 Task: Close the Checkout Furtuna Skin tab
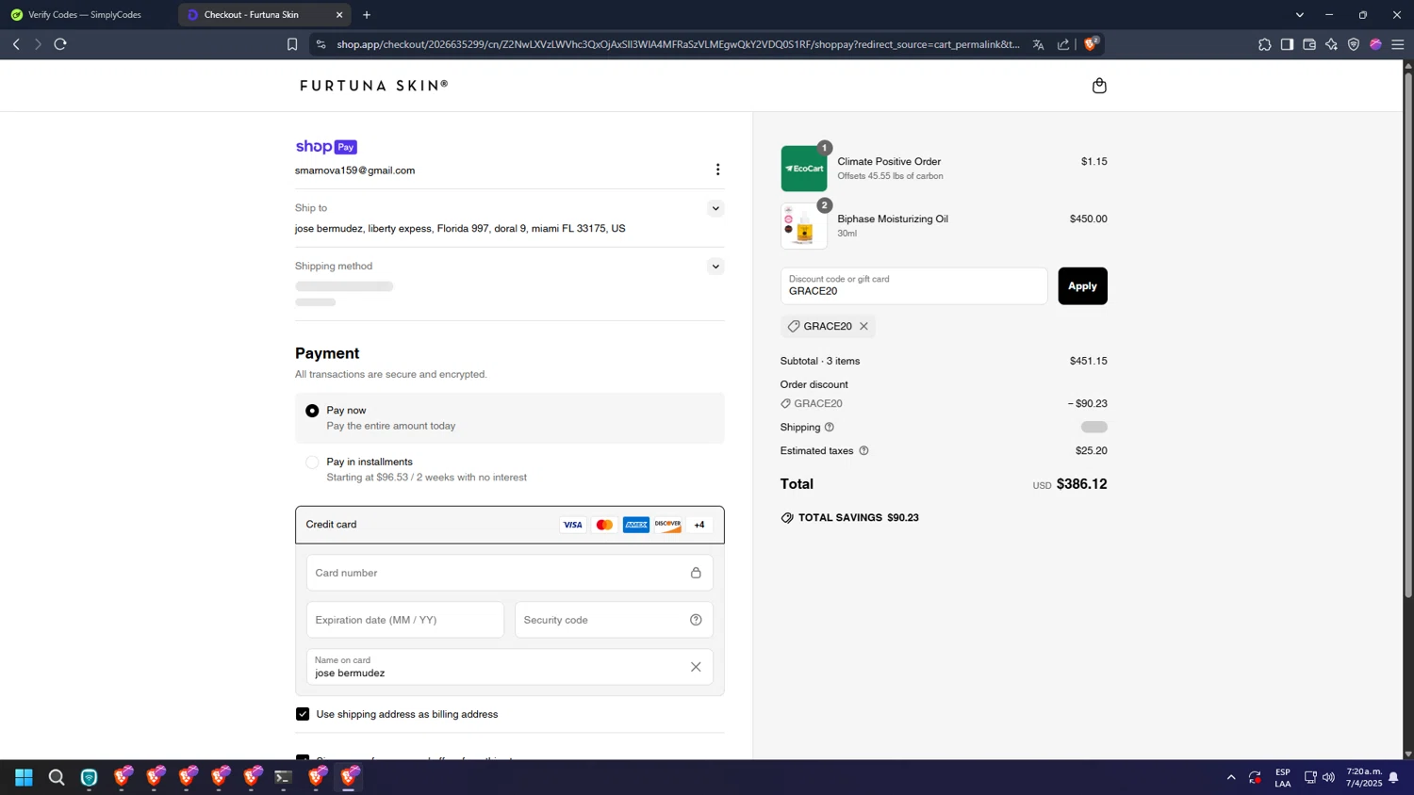(x=339, y=15)
